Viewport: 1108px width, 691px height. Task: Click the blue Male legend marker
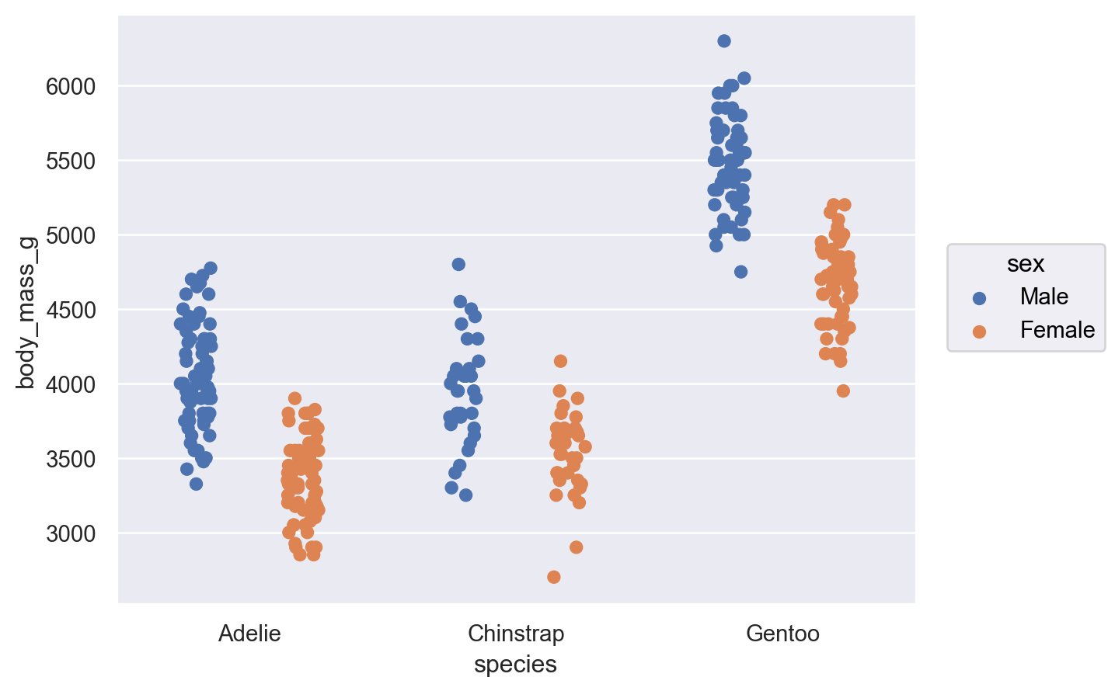pos(979,298)
